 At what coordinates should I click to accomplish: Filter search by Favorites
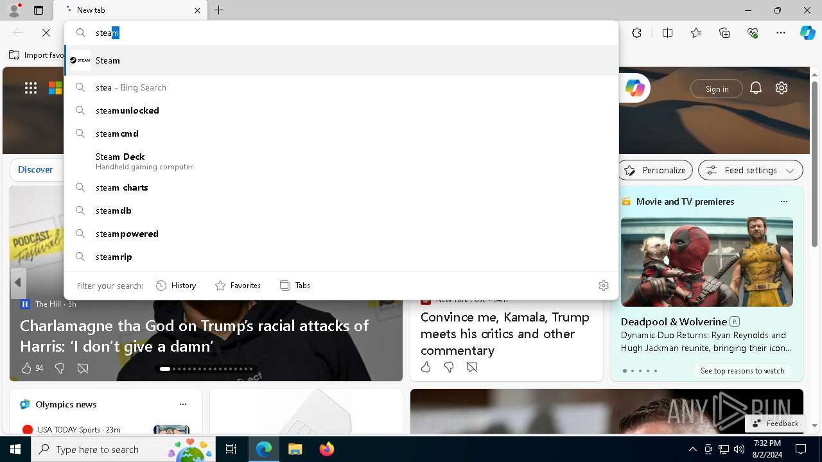coord(238,286)
